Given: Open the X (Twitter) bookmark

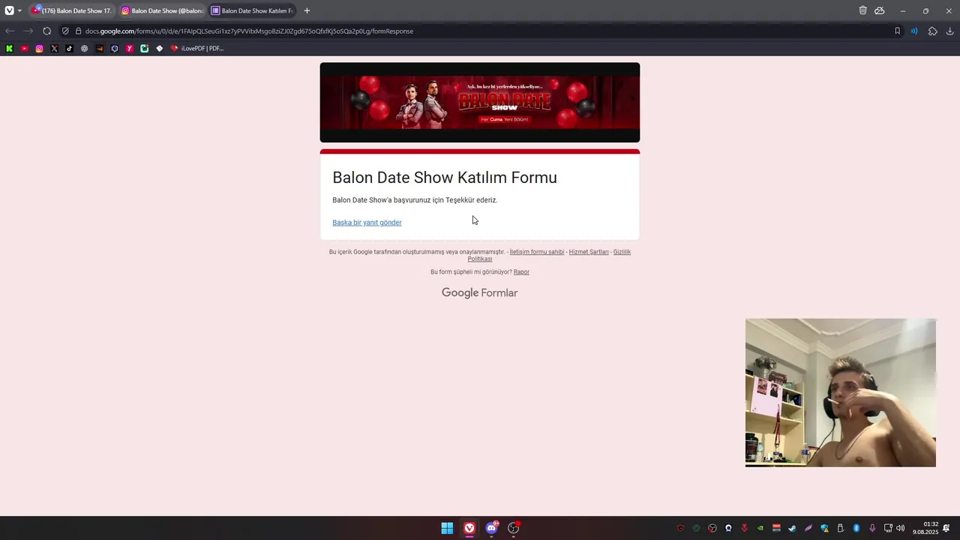Looking at the screenshot, I should point(55,48).
